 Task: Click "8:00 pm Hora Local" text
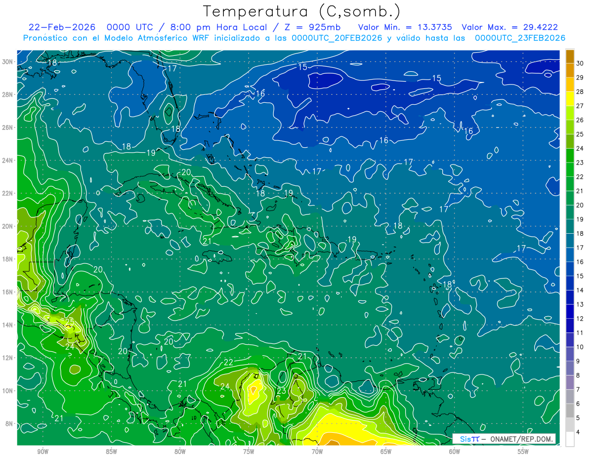tap(218, 28)
